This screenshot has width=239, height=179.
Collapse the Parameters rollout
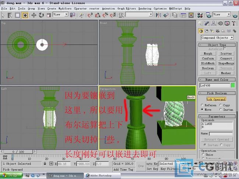[x=217, y=116]
